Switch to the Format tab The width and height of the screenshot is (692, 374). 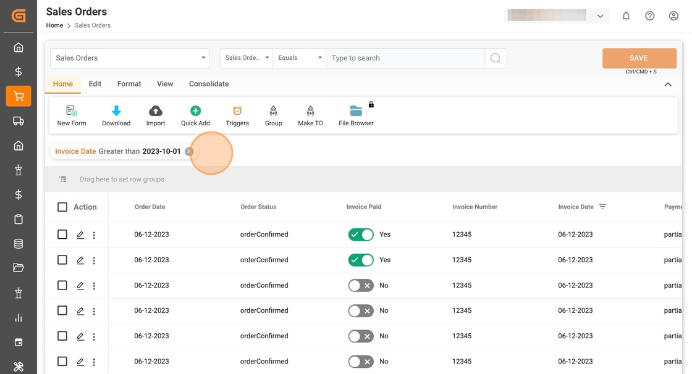129,84
